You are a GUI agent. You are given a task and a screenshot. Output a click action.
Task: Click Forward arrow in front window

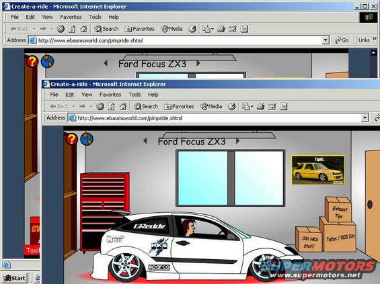point(83,107)
